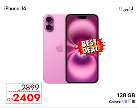138x108 pixels.
Task: Select the black color swatch
Action: coord(133,101)
